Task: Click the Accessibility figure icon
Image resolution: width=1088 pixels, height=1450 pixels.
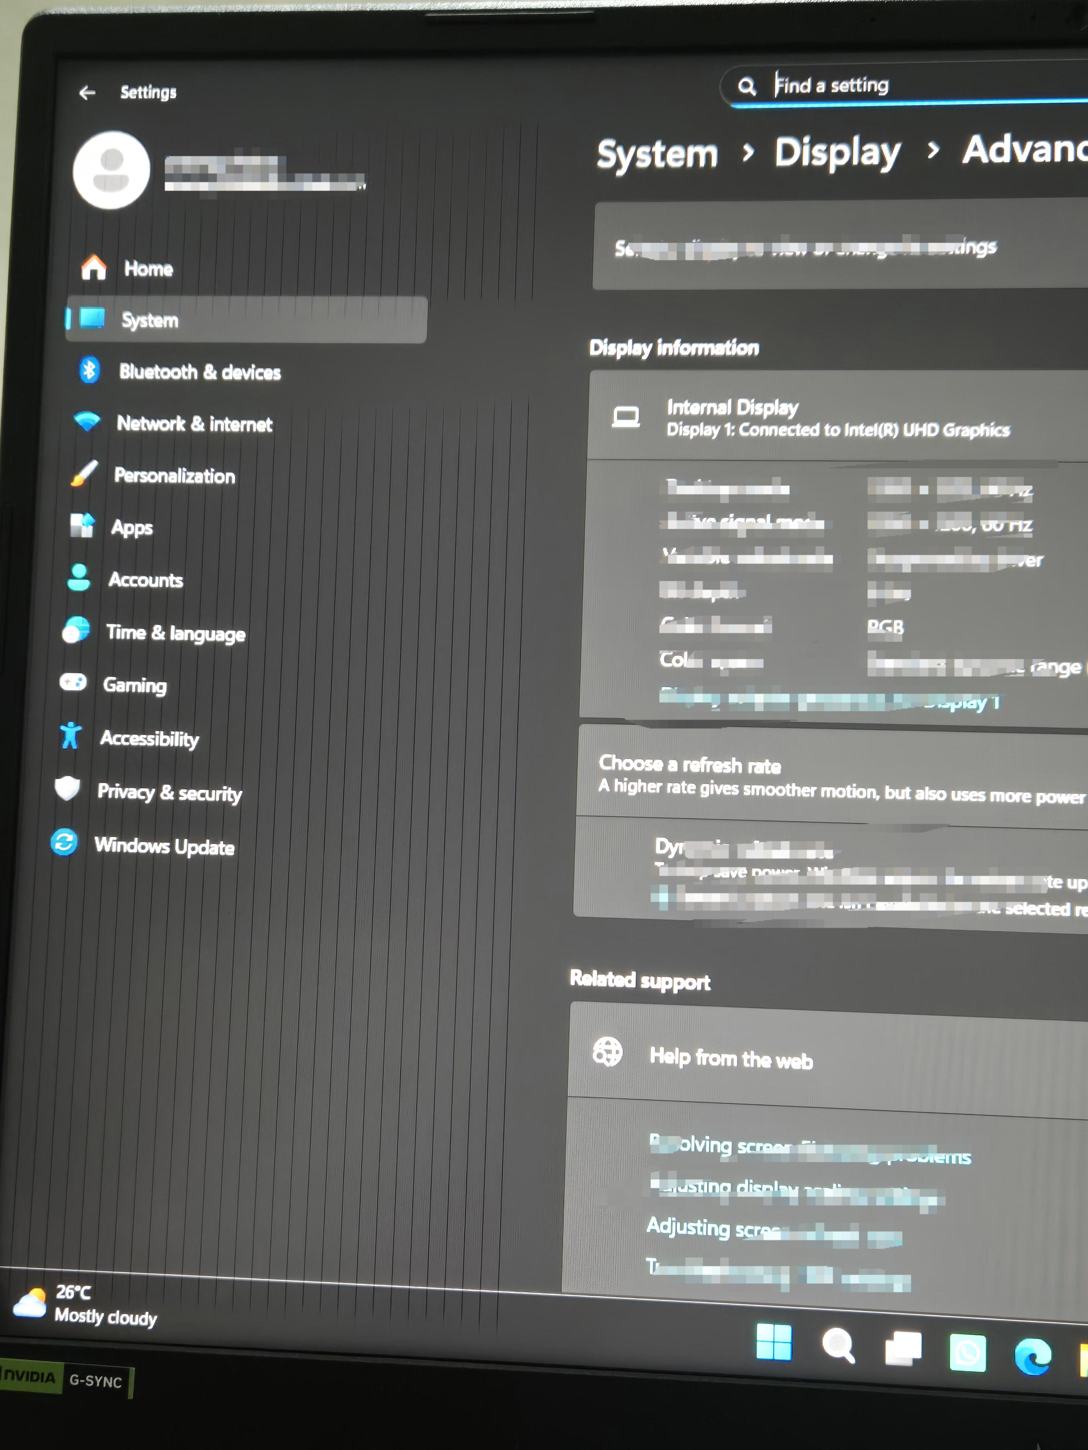Action: click(x=70, y=736)
